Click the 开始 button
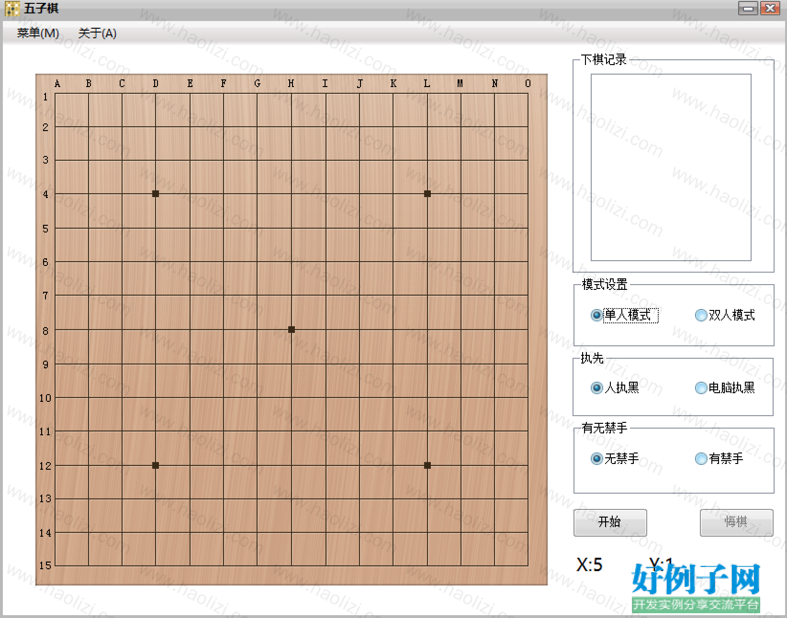 point(610,522)
